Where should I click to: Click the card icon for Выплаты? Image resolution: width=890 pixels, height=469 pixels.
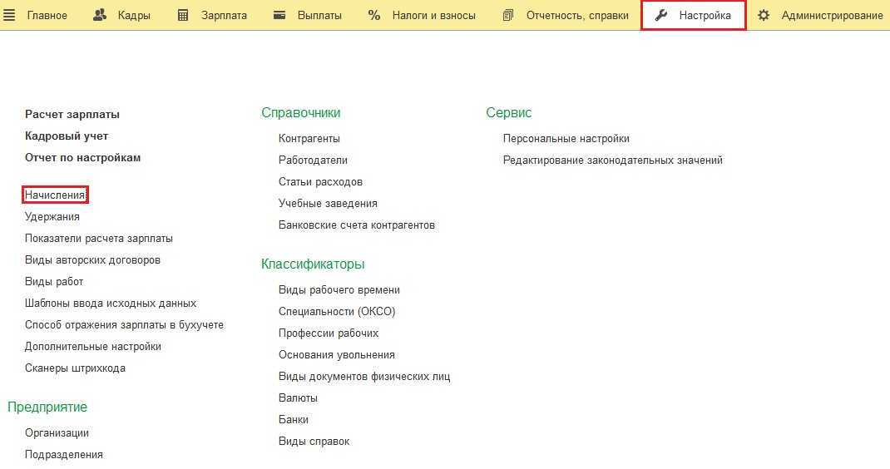pyautogui.click(x=279, y=15)
